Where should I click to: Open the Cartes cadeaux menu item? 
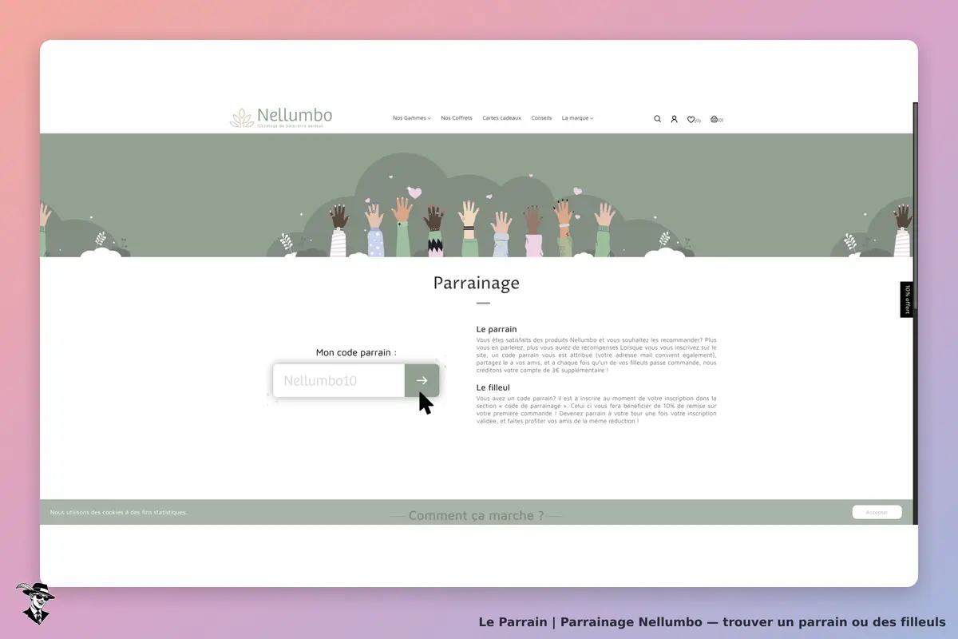pos(501,118)
